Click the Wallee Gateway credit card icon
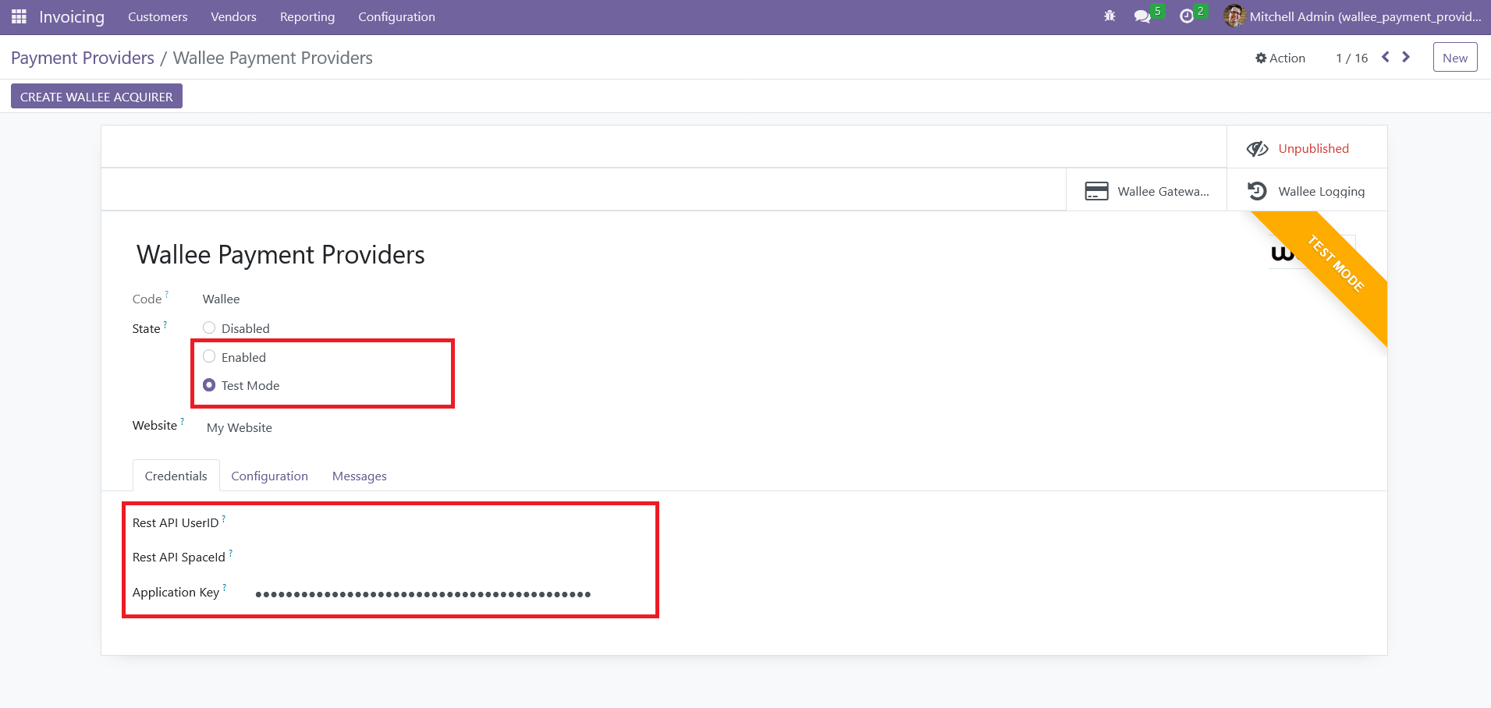This screenshot has width=1491, height=708. 1096,191
